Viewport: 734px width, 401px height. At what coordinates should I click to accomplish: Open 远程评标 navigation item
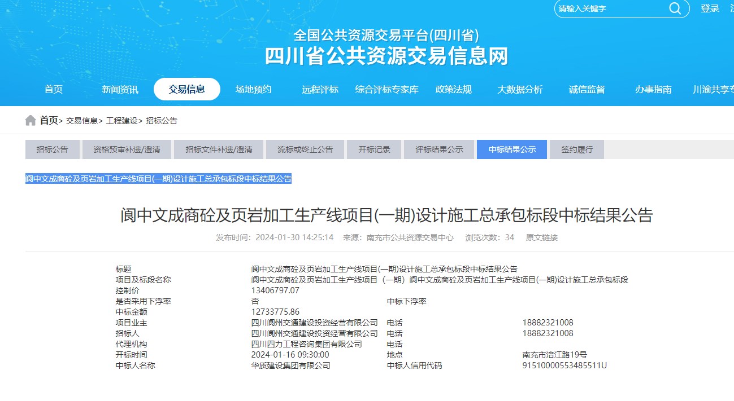320,89
